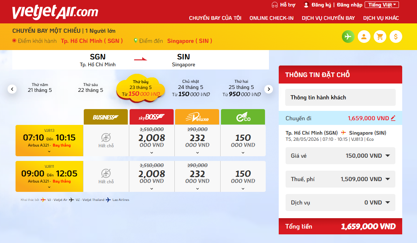Click the Chuyến đi summary row
This screenshot has height=243, width=417.
pos(340,118)
